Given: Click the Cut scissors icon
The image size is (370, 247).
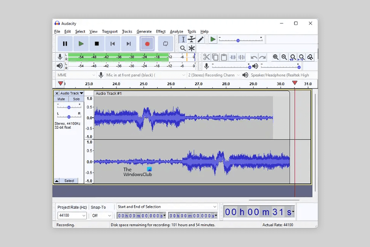Looking at the screenshot, I should coord(207,57).
